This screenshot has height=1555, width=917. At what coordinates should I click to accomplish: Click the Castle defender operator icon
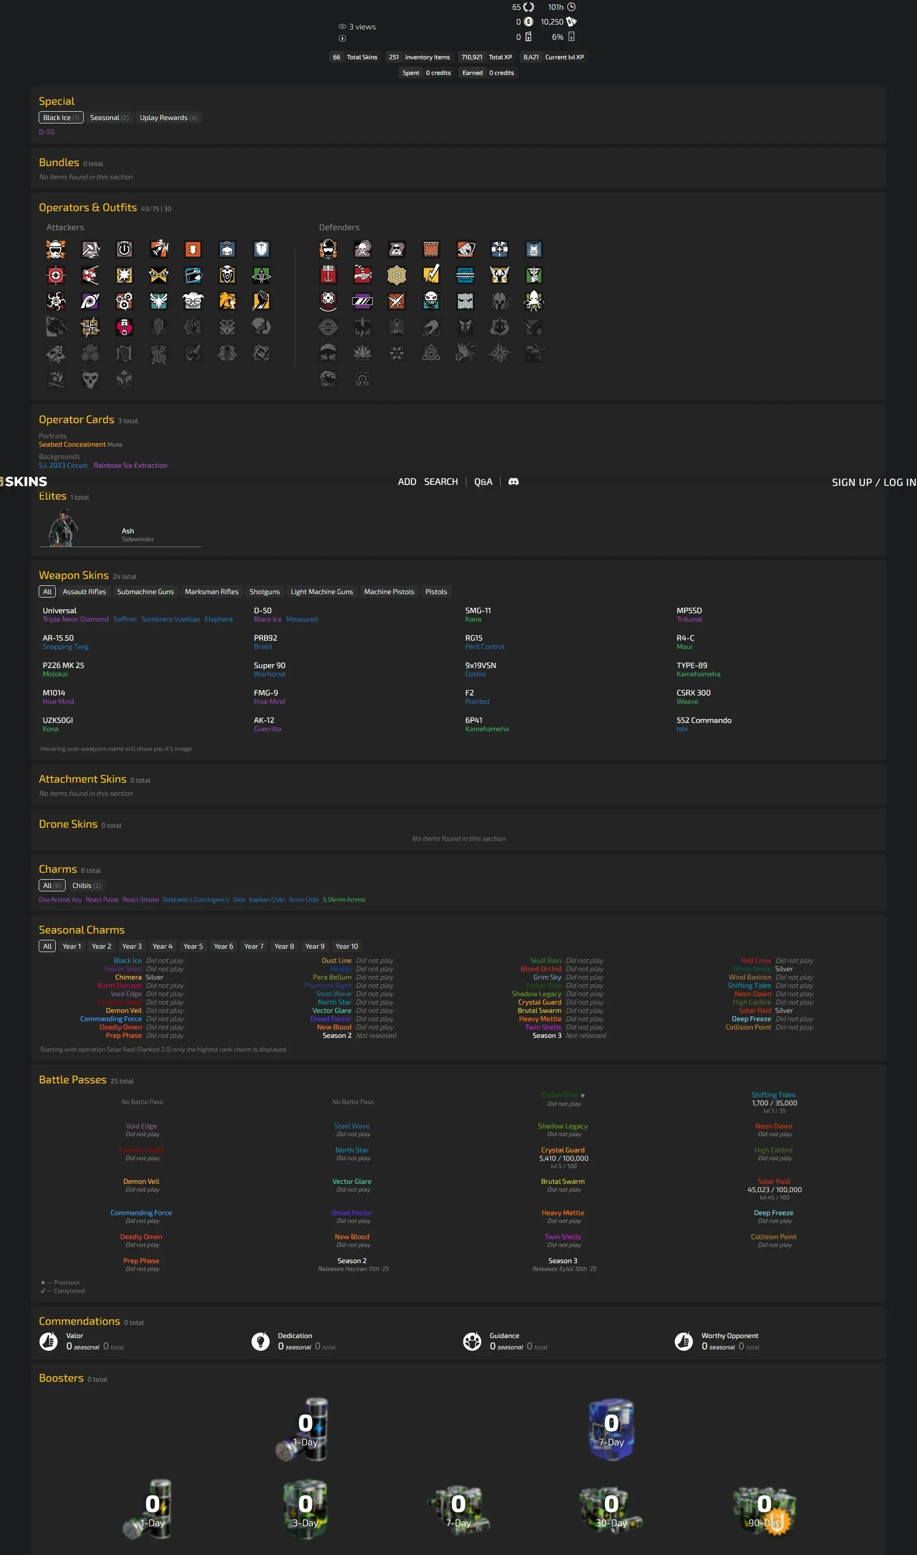(x=431, y=249)
